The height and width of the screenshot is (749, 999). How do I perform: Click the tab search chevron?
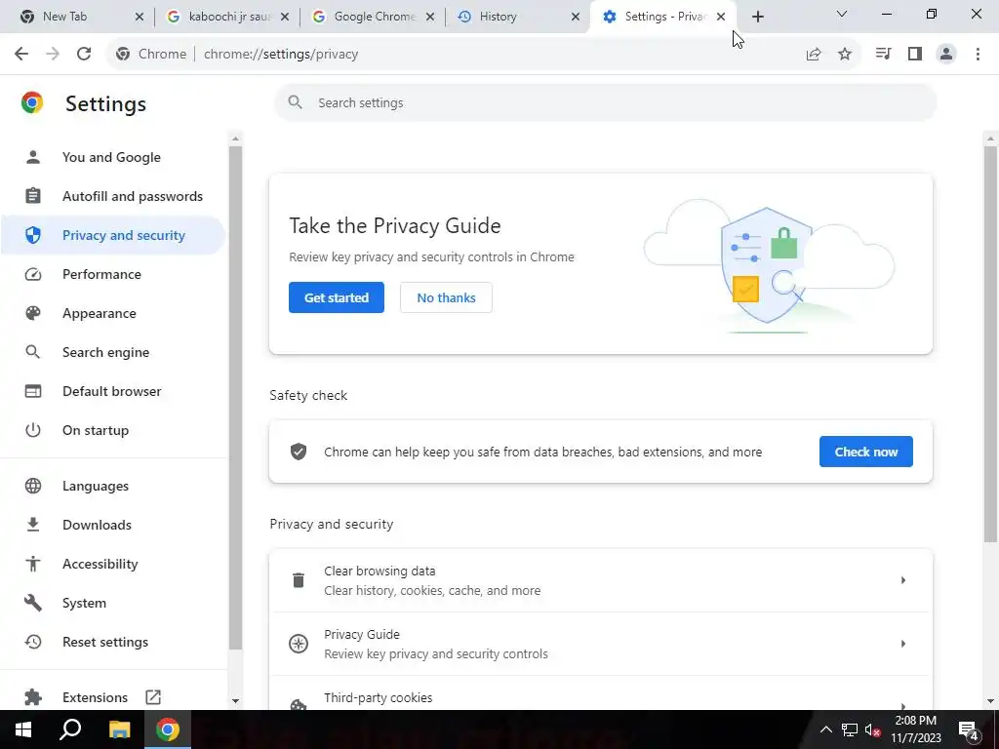tap(842, 14)
